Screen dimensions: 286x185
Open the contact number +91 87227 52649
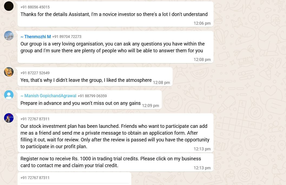pos(35,73)
